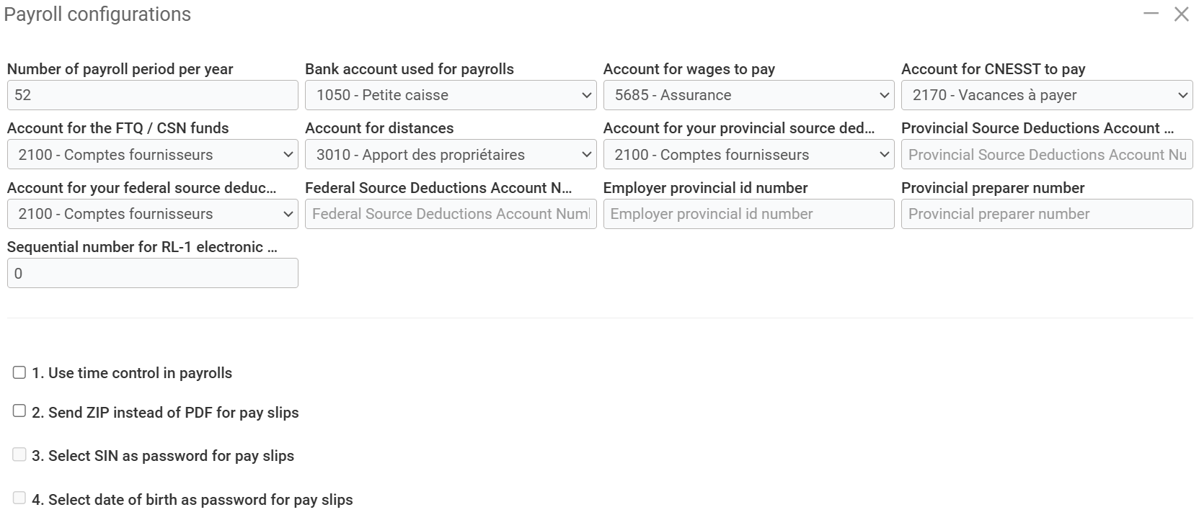Open Account for CNESST to pay dropdown
Screen dimensions: 1199x520
1047,95
